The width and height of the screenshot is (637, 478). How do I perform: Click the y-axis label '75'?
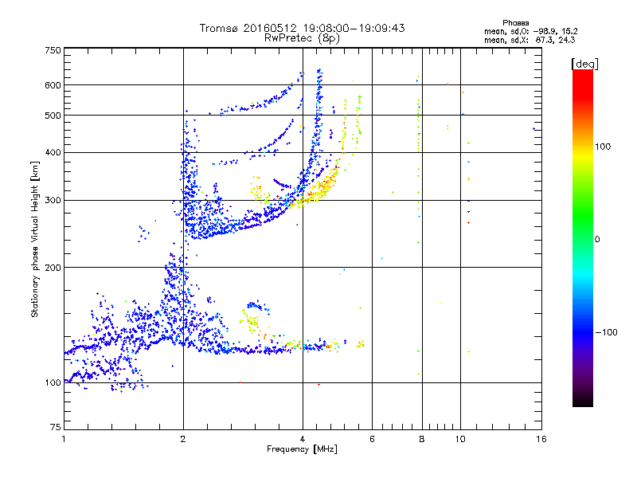(56, 427)
